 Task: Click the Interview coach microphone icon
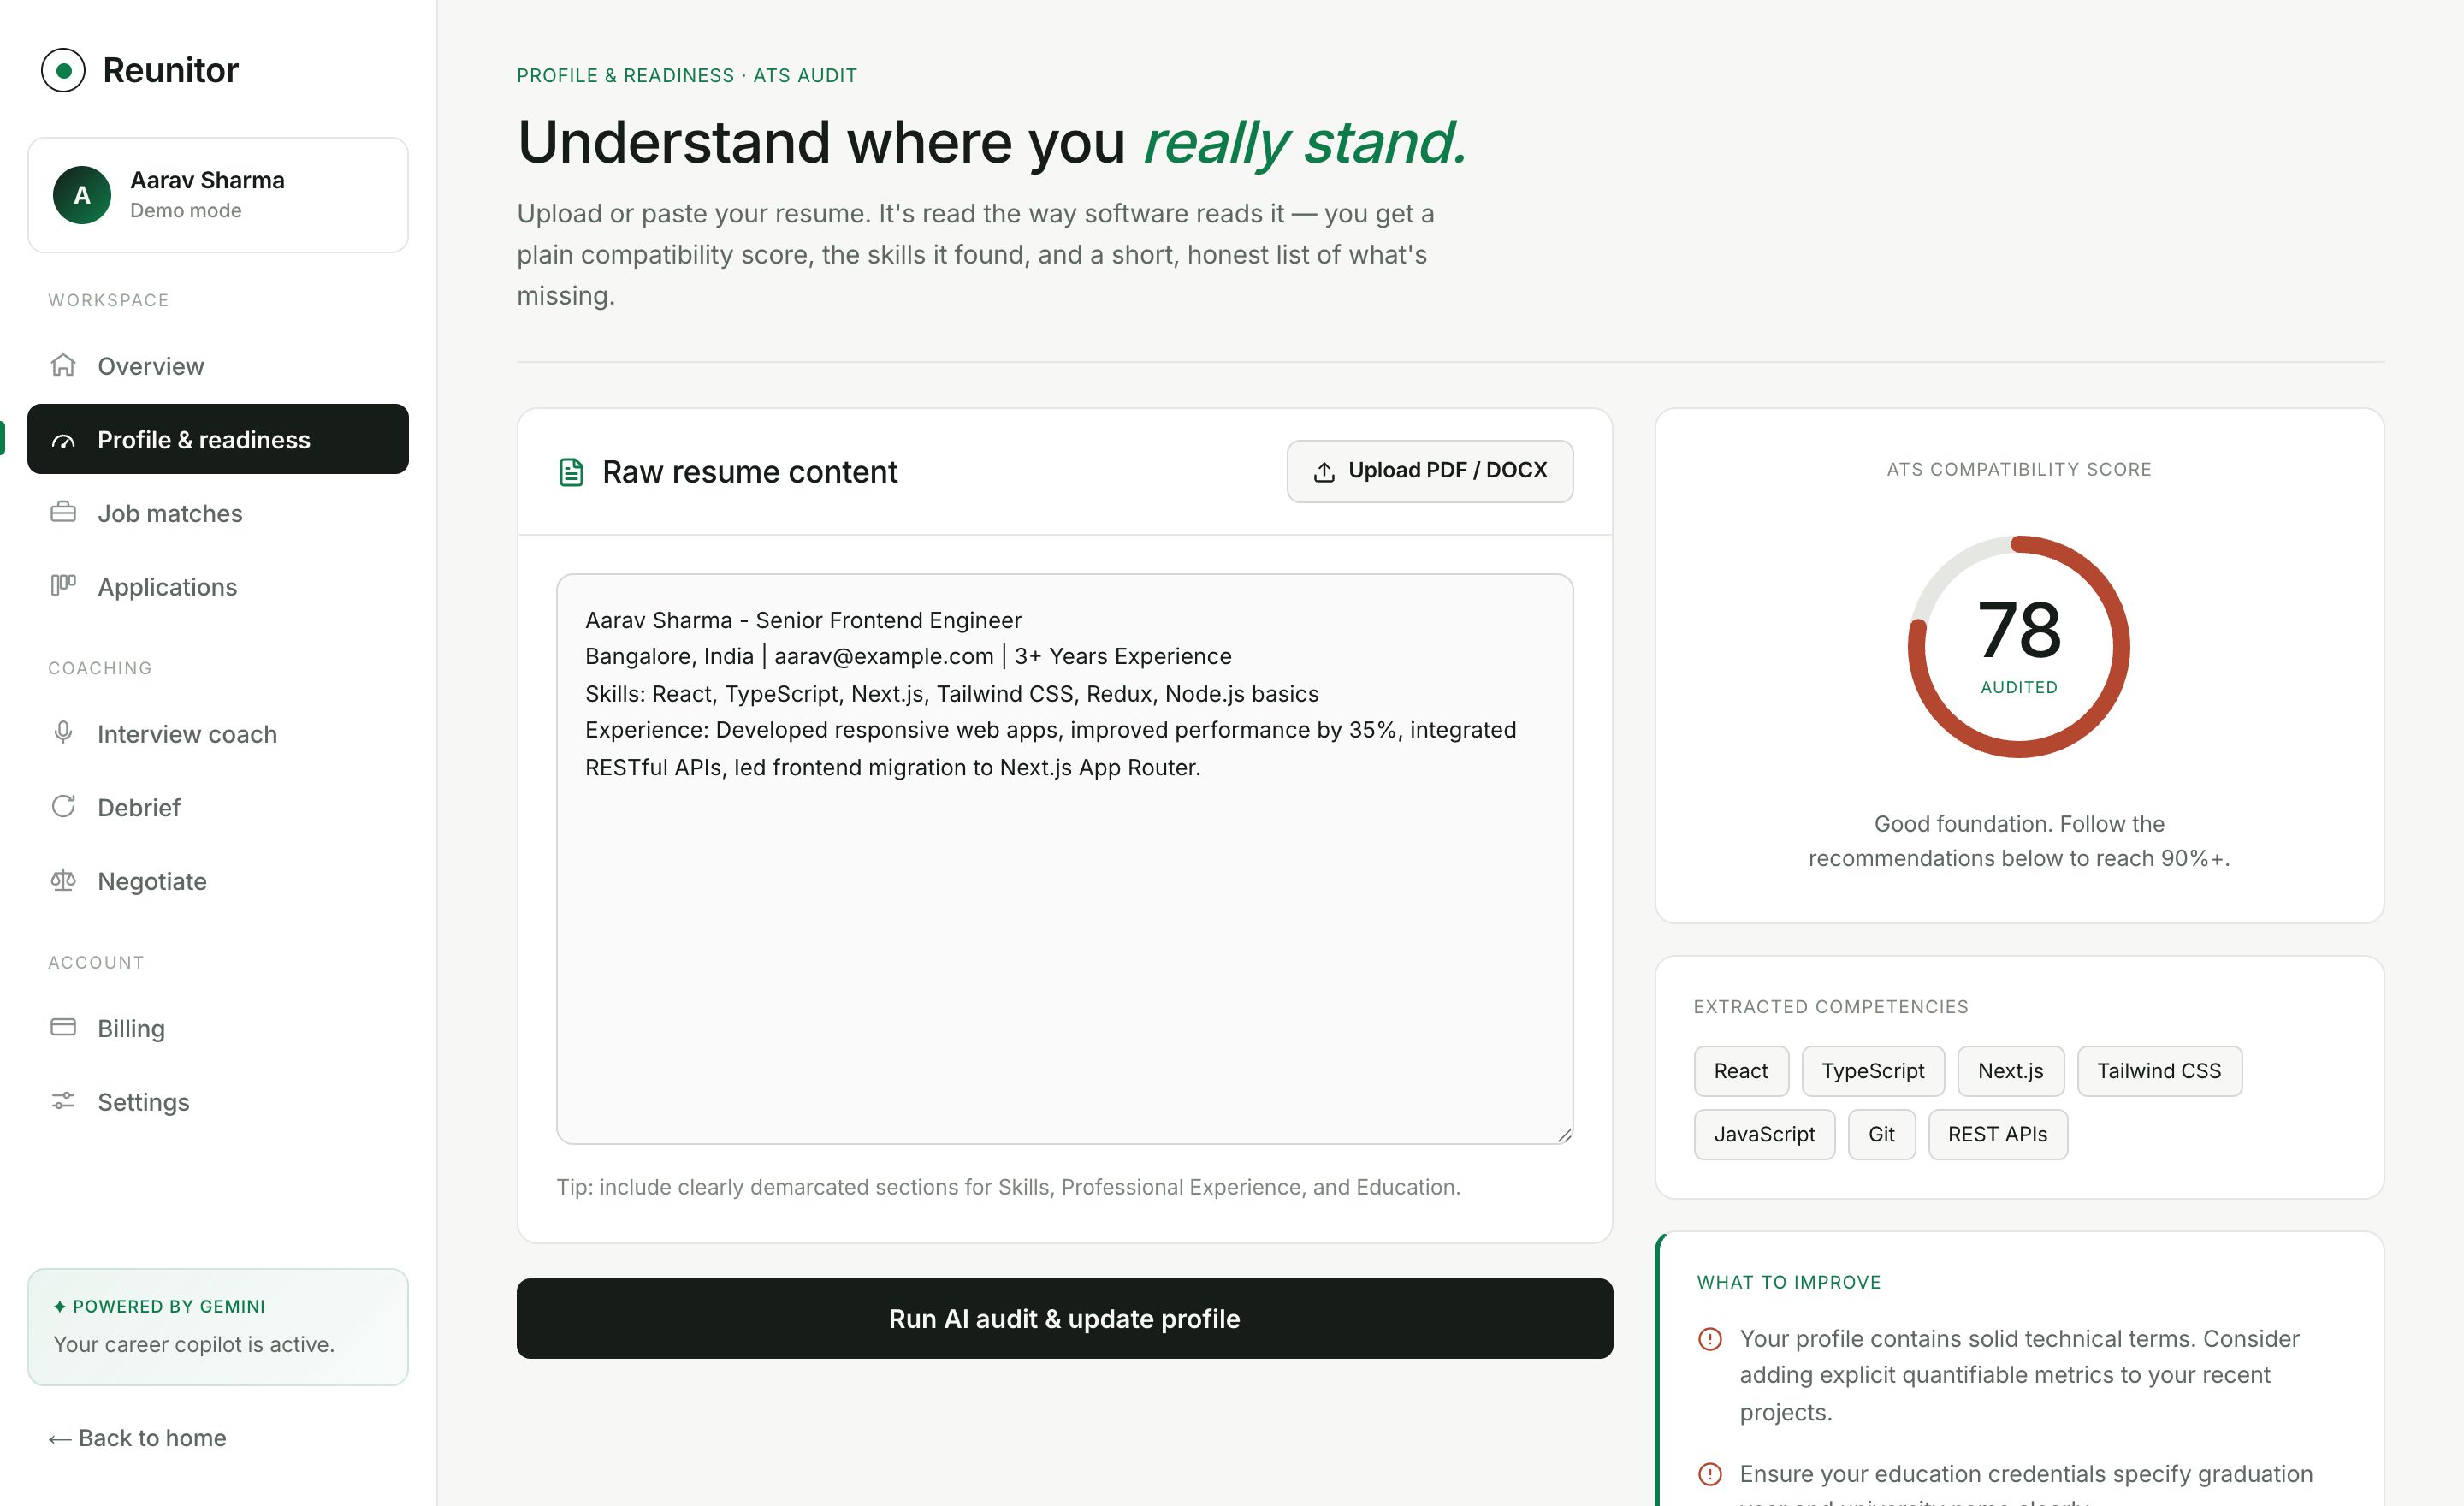click(x=63, y=732)
